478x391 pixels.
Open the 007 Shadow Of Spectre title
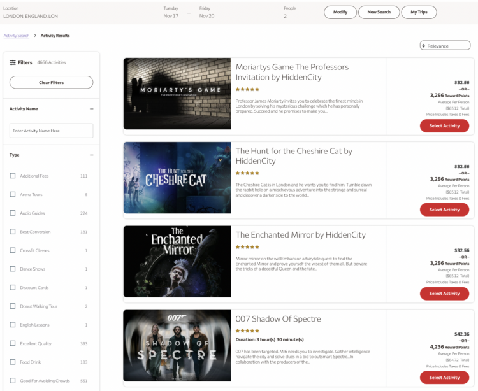click(278, 319)
